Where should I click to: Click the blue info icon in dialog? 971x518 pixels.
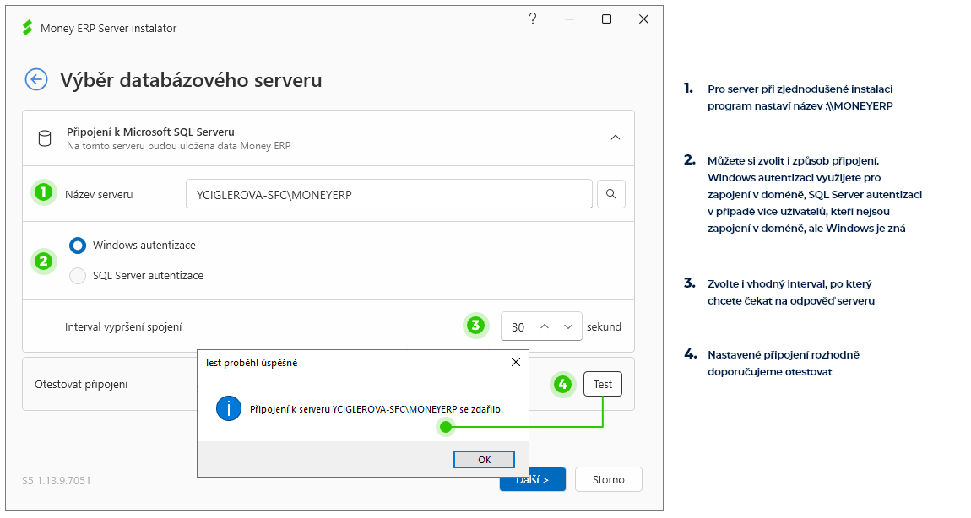coord(229,408)
